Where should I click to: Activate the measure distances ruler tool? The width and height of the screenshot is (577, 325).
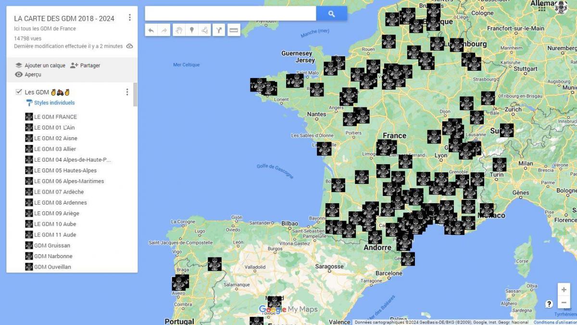pyautogui.click(x=234, y=30)
